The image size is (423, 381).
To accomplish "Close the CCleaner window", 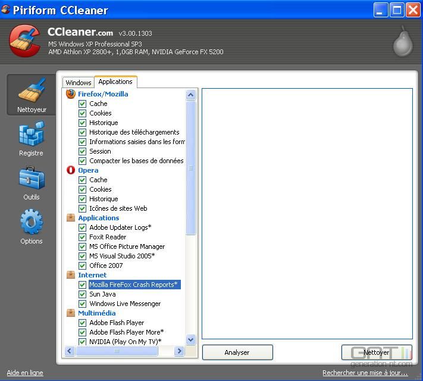I will click(413, 10).
